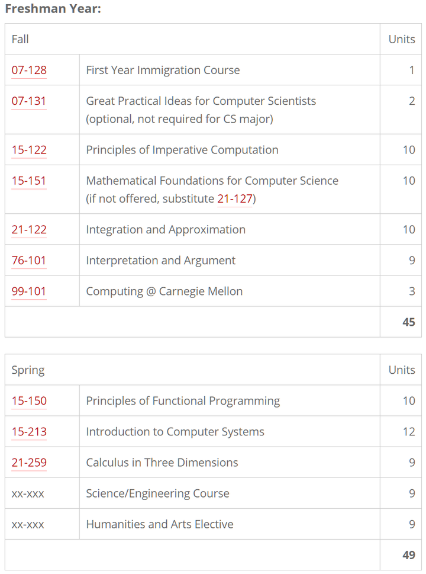The width and height of the screenshot is (426, 574).
Task: Click the Spring table header cell
Action: coord(28,370)
